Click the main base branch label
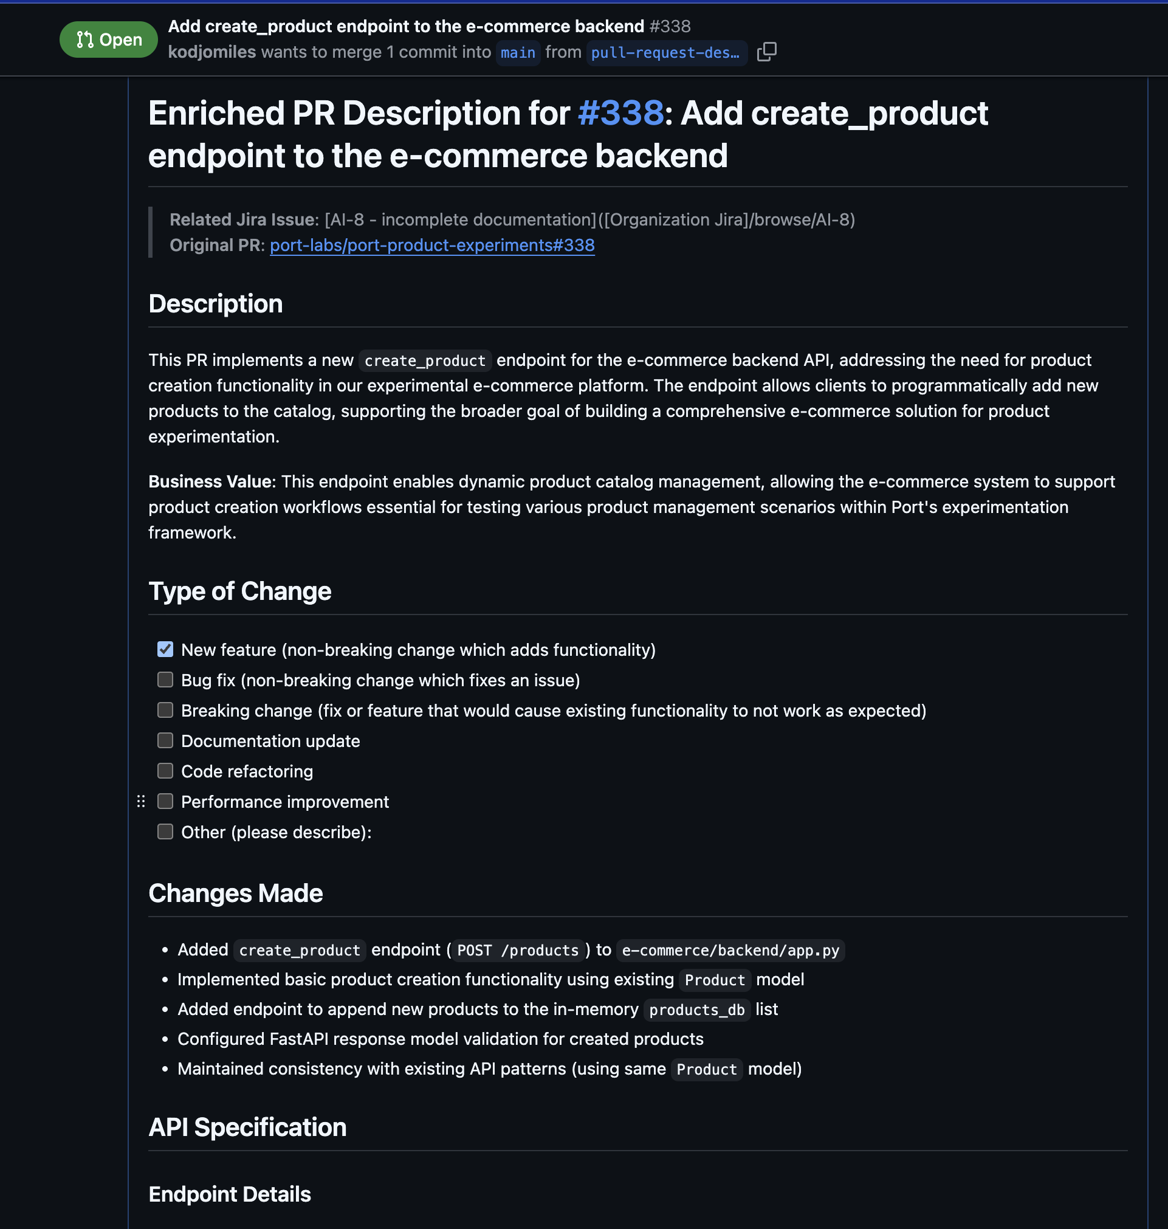The width and height of the screenshot is (1168, 1229). [x=518, y=53]
